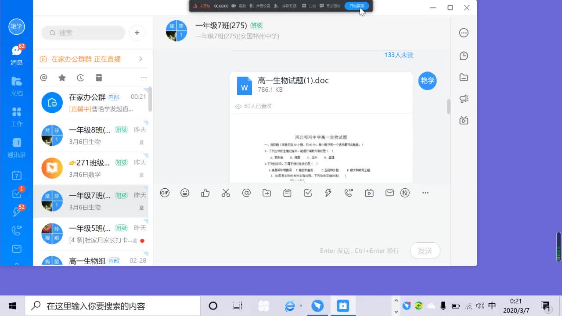Open the 在家办公群 conversation

click(91, 103)
